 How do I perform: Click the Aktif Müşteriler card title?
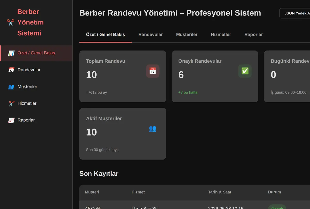(x=104, y=119)
